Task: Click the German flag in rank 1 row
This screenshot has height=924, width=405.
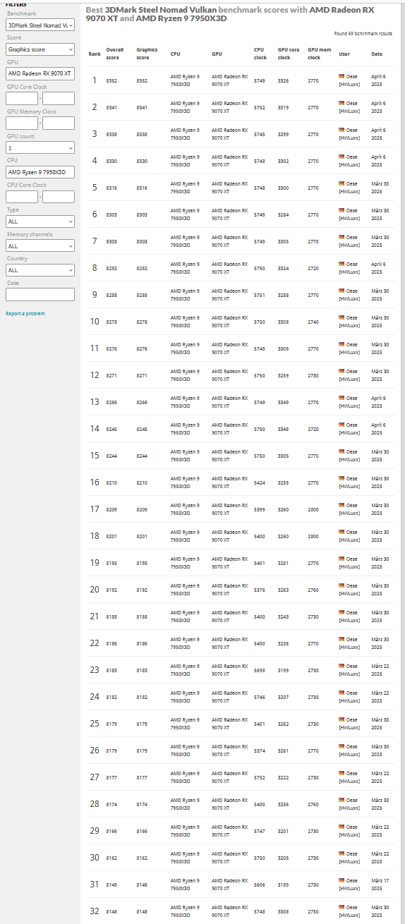Action: tap(341, 76)
